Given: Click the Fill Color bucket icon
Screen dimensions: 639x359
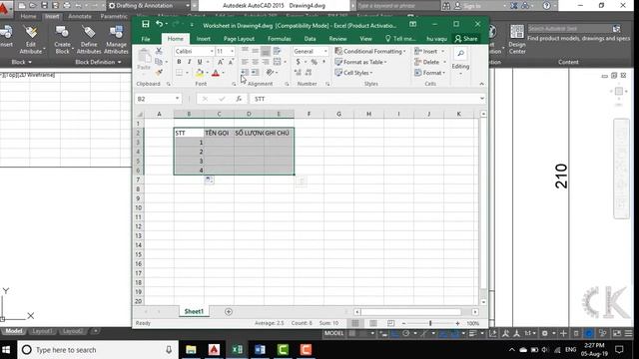Looking at the screenshot, I should [200, 73].
